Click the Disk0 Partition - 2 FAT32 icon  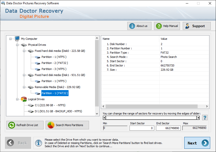38,63
